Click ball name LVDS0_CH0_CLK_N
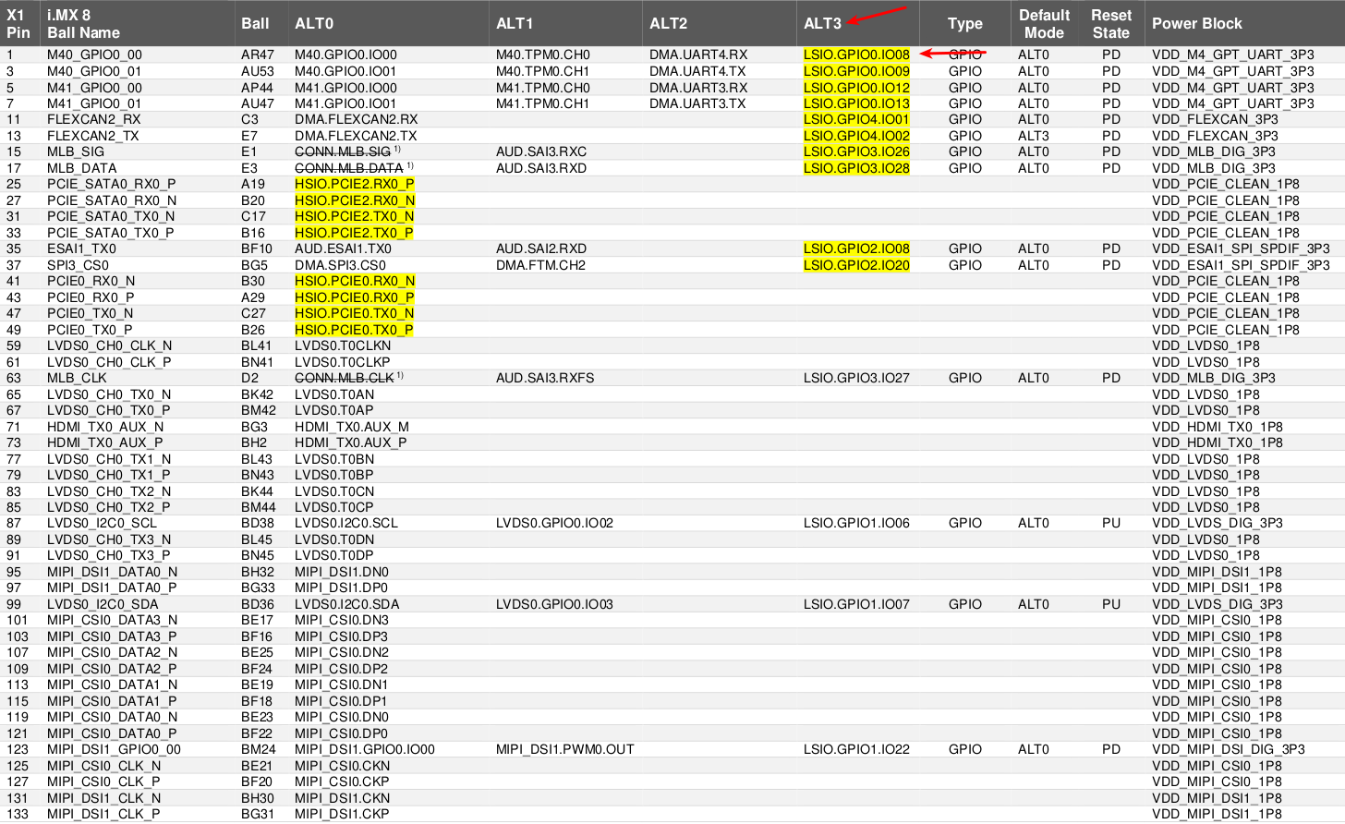Screen dimensions: 1345x824 (x=110, y=345)
